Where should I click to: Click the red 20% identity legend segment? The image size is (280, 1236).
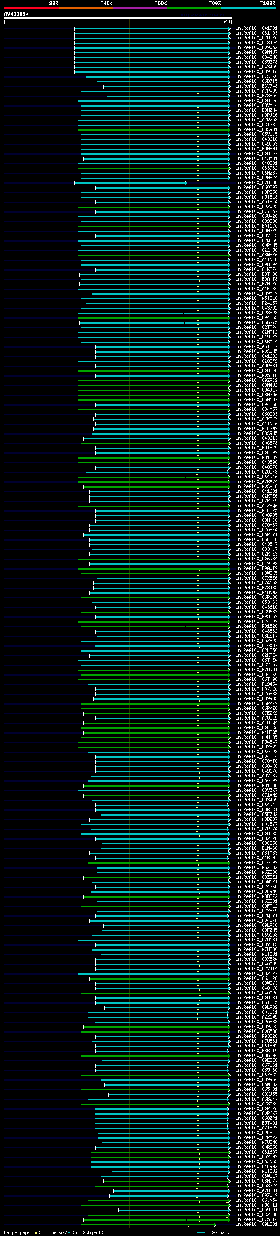pos(31,8)
